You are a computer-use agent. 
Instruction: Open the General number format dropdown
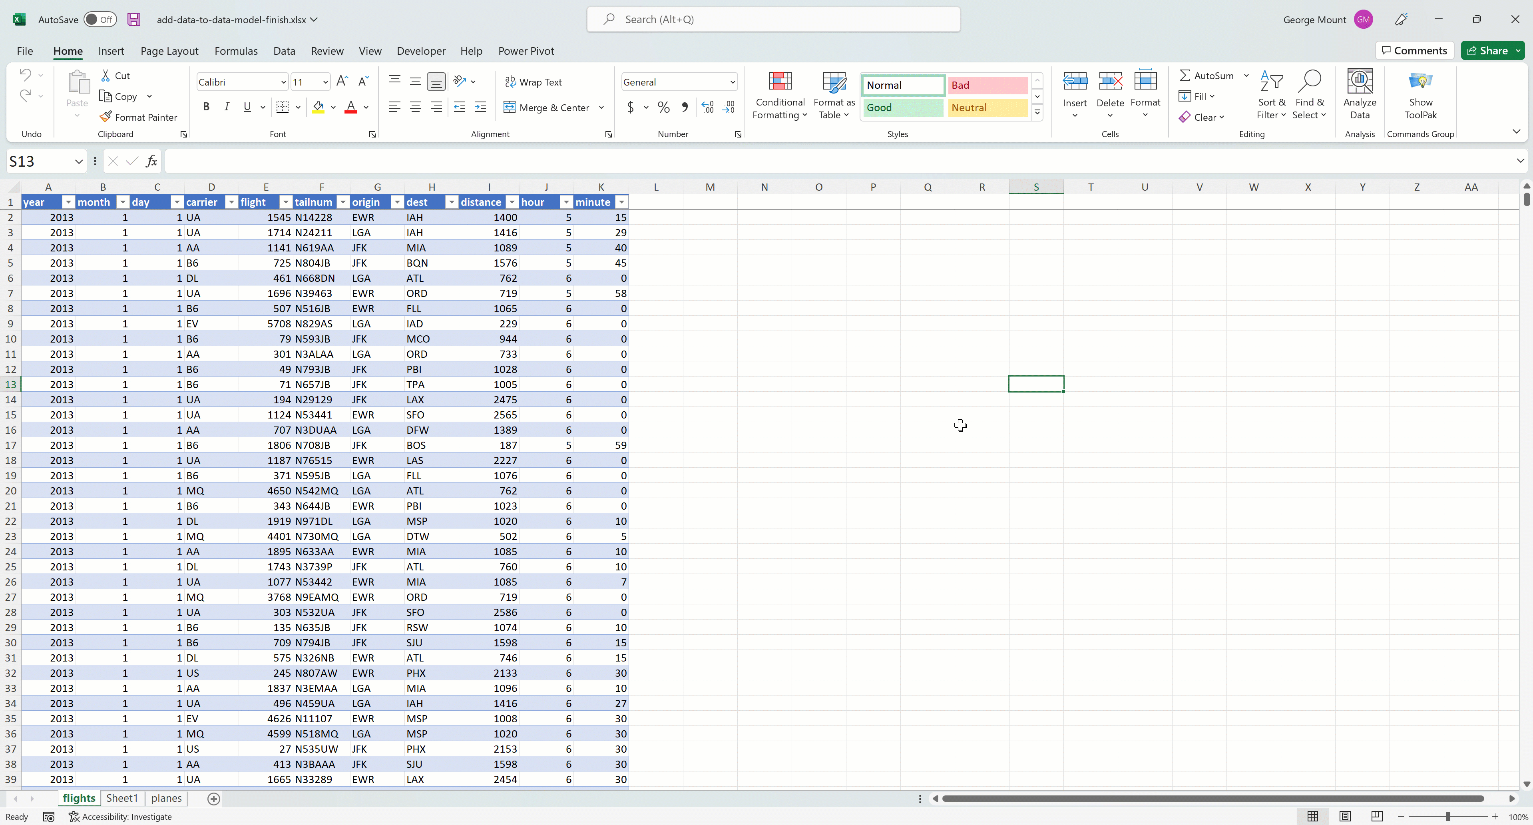(x=732, y=82)
